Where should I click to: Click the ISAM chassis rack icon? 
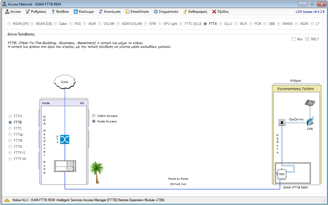(x=65, y=166)
